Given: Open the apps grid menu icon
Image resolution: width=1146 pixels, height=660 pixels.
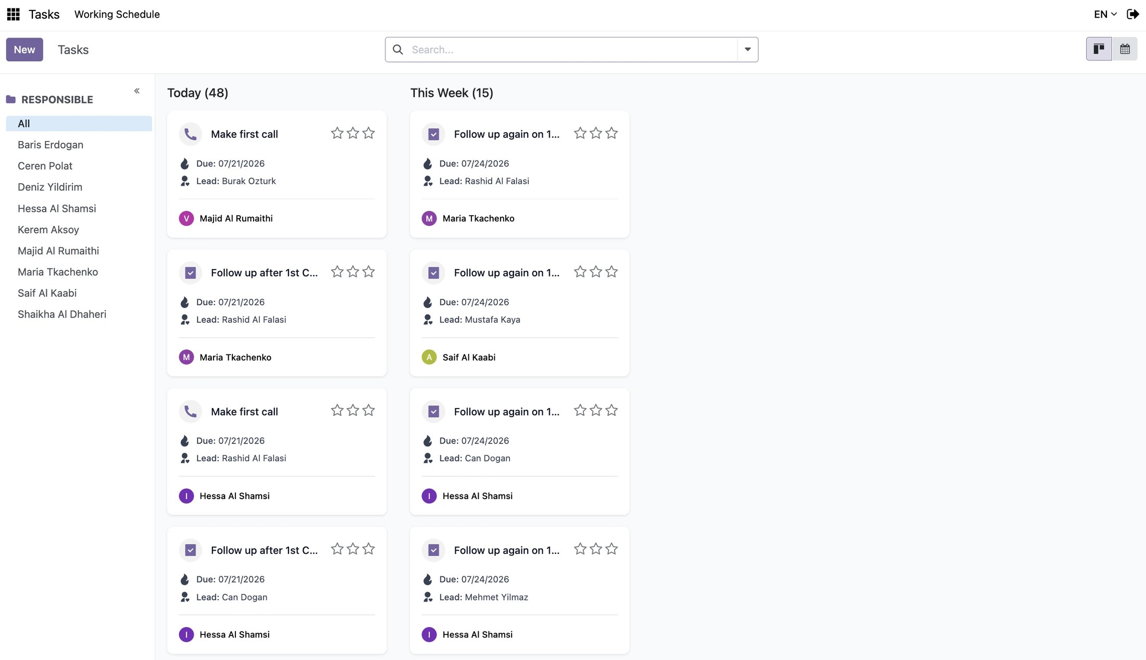Looking at the screenshot, I should [13, 14].
